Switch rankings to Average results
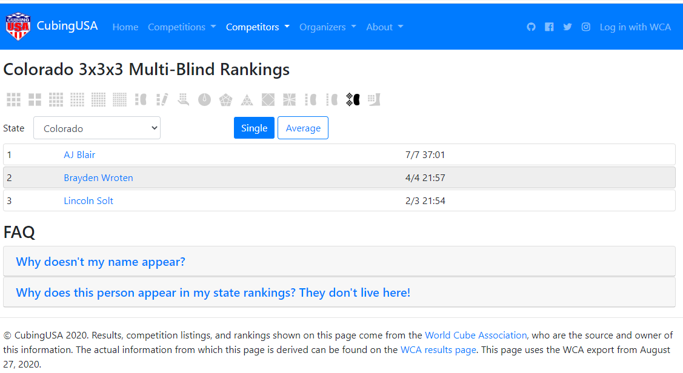The height and width of the screenshot is (373, 683). click(303, 128)
